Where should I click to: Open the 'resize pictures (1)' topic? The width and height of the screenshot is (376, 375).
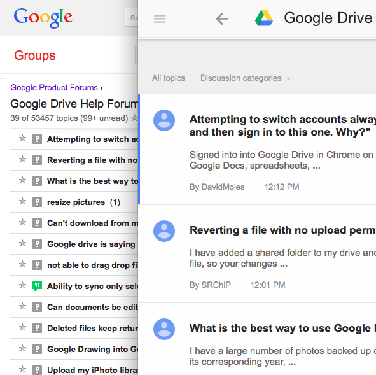[x=83, y=202]
